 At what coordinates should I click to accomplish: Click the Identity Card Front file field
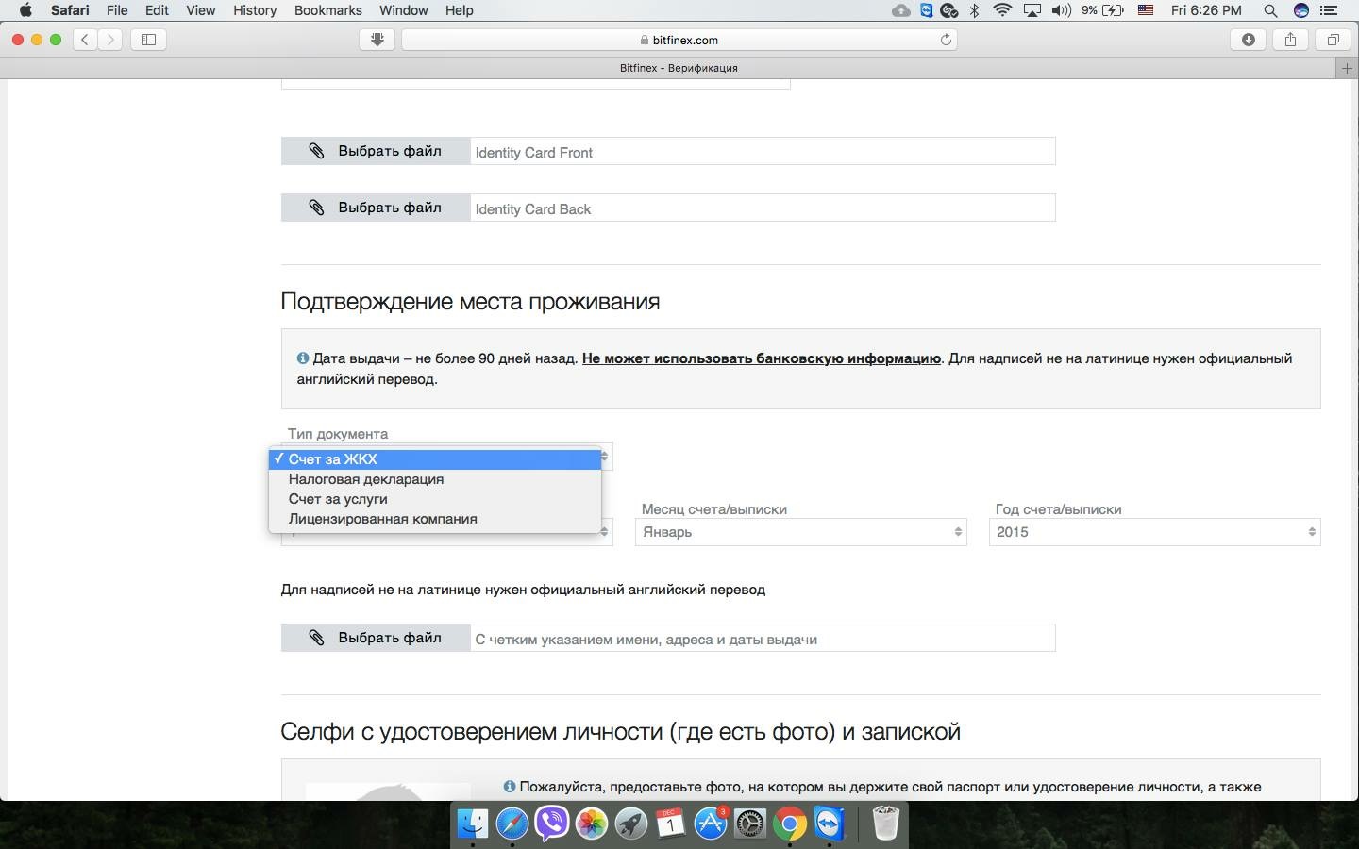(763, 151)
